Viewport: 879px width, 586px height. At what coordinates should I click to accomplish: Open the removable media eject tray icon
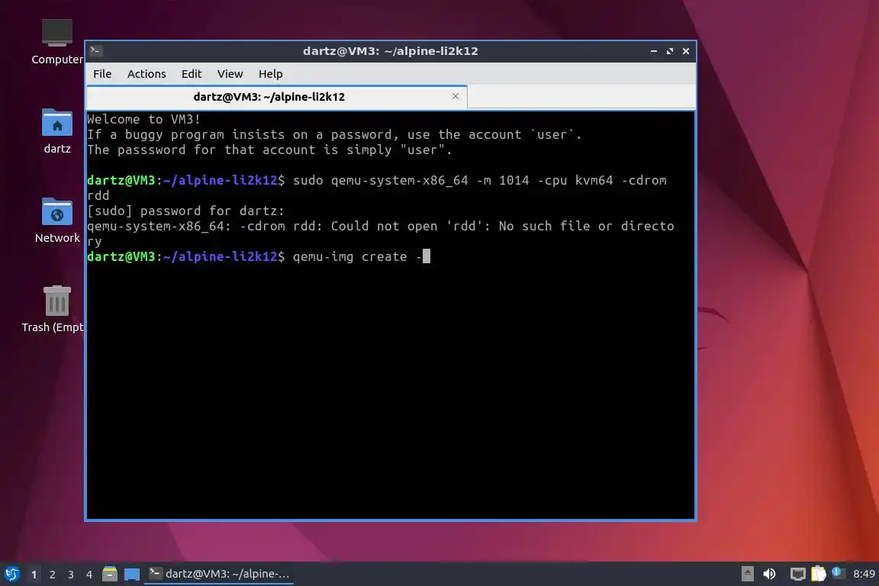[747, 574]
